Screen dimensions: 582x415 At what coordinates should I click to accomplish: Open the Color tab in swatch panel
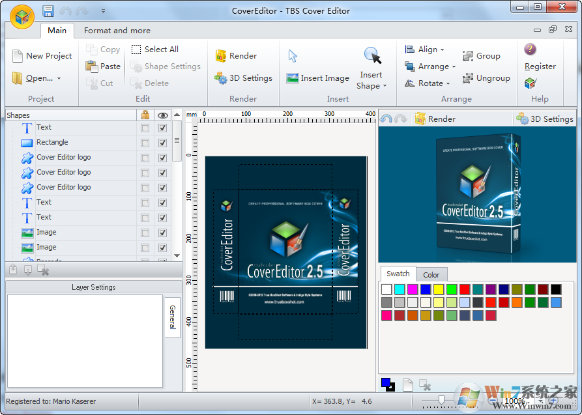click(x=431, y=274)
